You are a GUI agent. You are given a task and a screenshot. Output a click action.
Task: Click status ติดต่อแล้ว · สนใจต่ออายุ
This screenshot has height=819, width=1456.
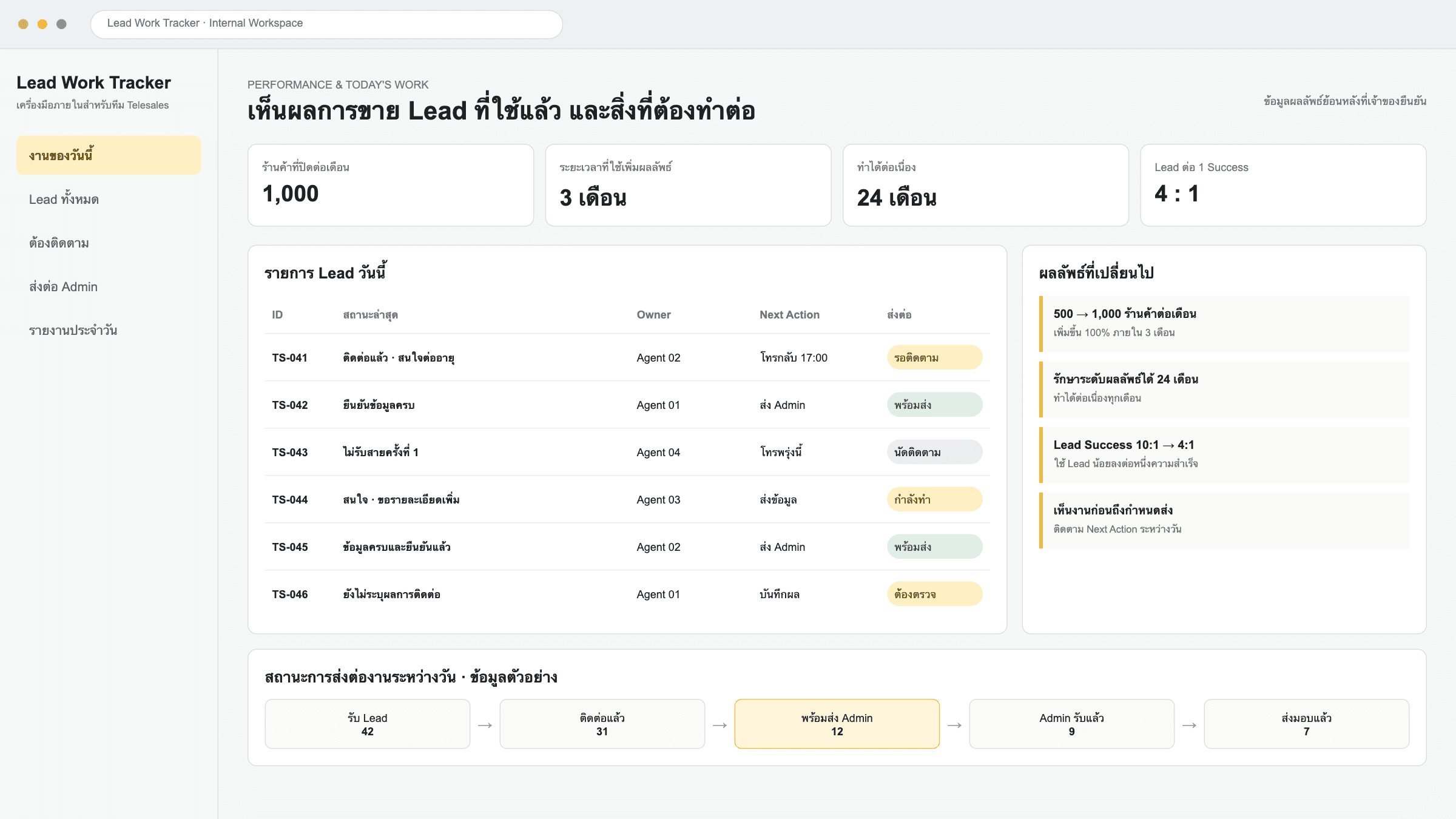[x=399, y=358]
